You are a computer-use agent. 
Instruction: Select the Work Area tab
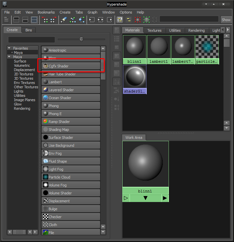(x=134, y=137)
